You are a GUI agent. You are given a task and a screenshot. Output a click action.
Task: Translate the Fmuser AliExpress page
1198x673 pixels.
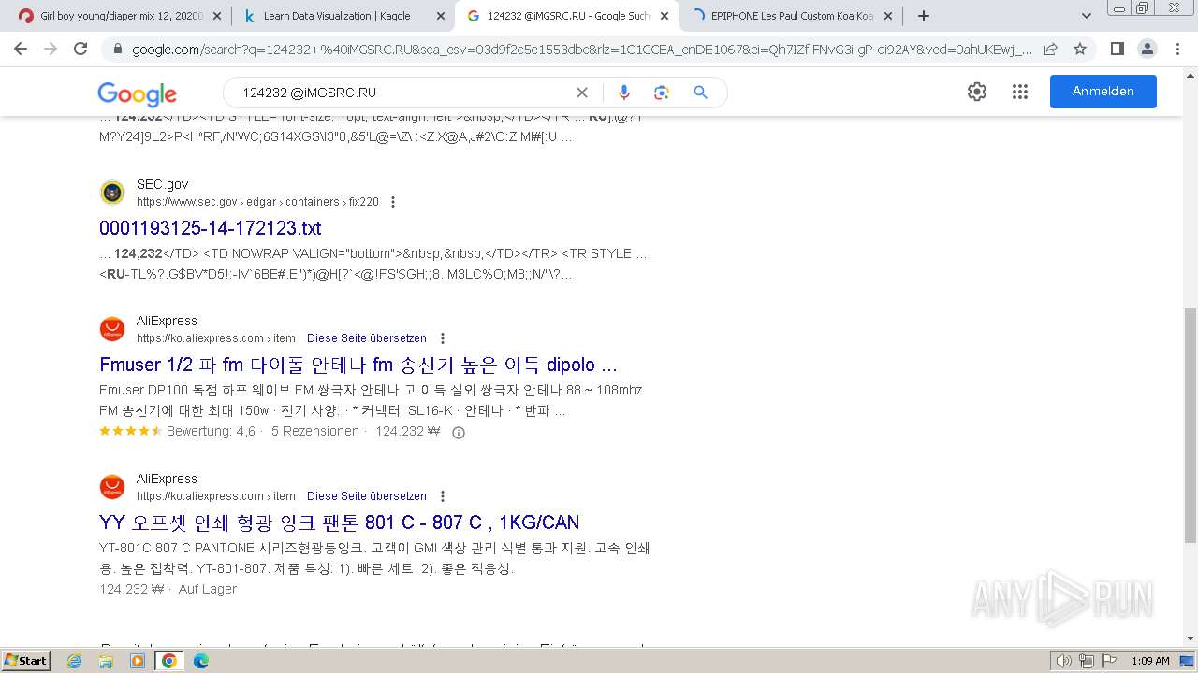(x=367, y=338)
